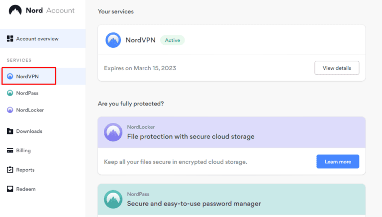Viewport: 382px width, 217px height.
Task: Click the 'Expires on March 15, 2023' text
Action: [140, 68]
